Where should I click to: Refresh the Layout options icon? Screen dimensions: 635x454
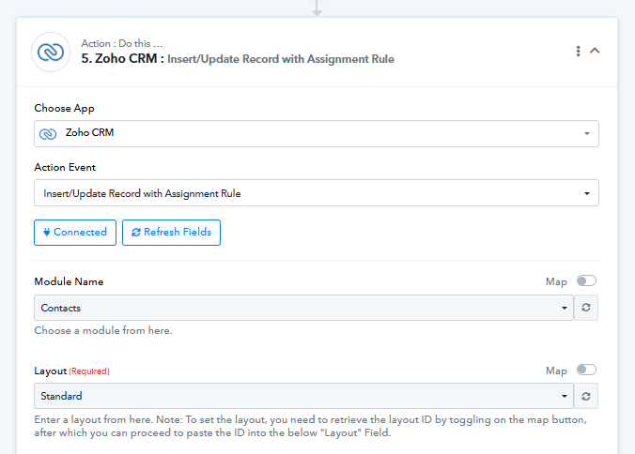tap(586, 396)
